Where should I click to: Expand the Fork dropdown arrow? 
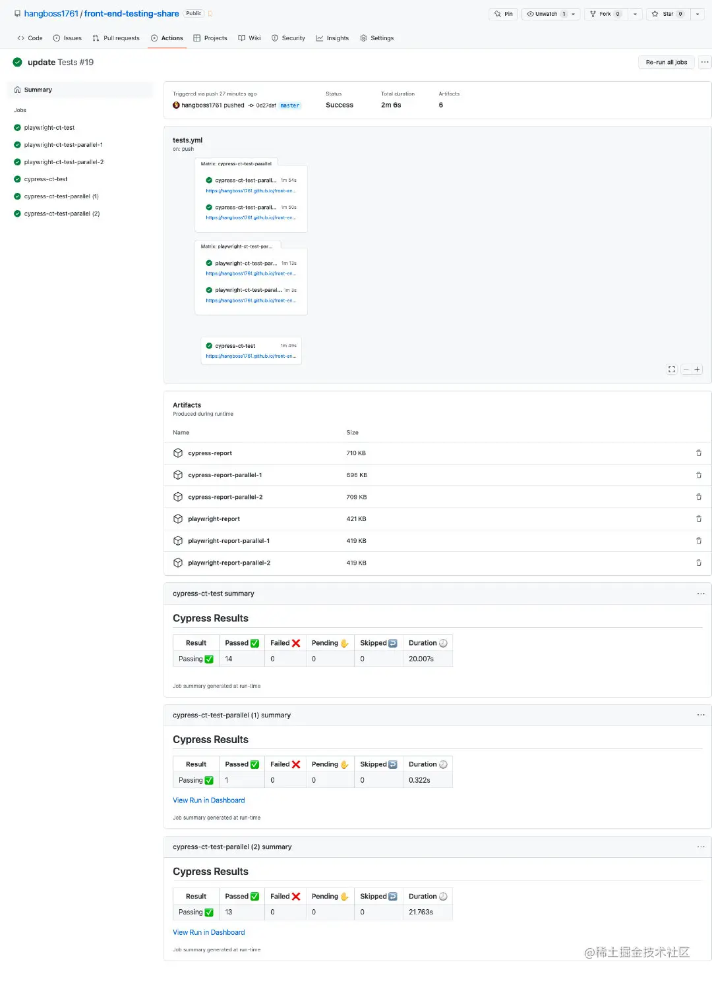pos(635,14)
